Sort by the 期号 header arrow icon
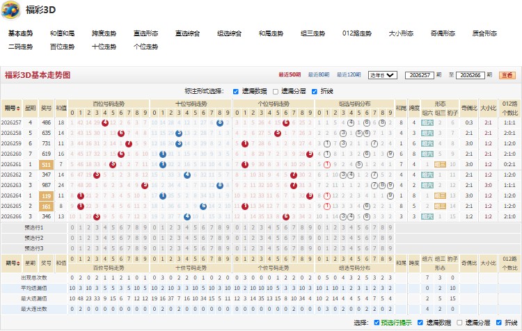Image resolution: width=522 pixels, height=331 pixels. 18,108
